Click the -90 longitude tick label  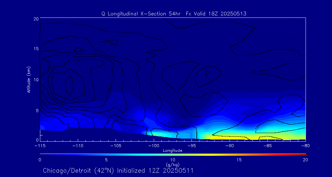click(x=230, y=146)
